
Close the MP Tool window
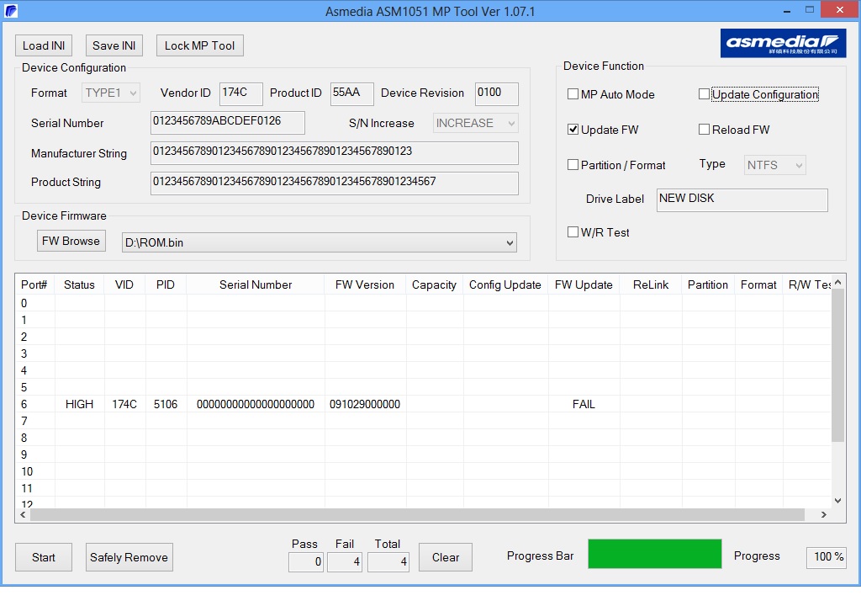pos(840,10)
